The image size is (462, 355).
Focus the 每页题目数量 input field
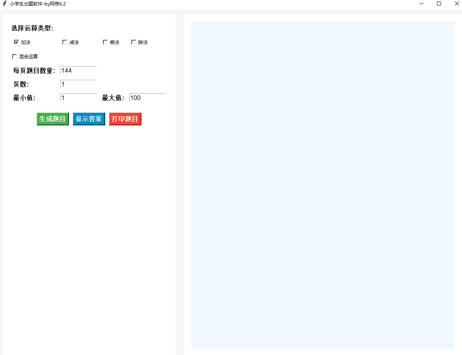78,70
